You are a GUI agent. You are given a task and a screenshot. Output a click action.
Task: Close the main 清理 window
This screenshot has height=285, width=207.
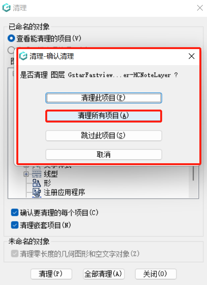(x=200, y=8)
